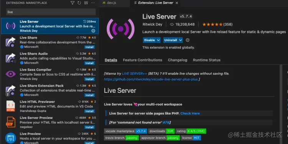The image size is (288, 144).
Task: Click the downloads 31M badge
Action: [x=161, y=131]
